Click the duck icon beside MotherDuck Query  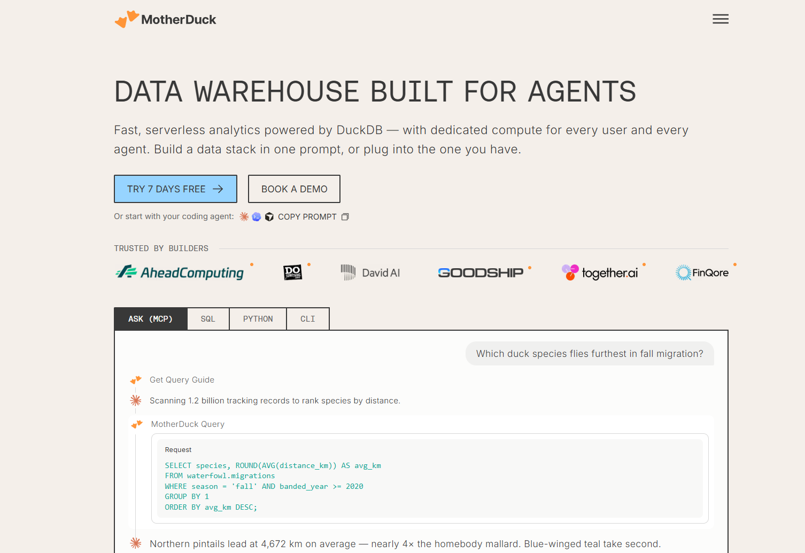[137, 424]
